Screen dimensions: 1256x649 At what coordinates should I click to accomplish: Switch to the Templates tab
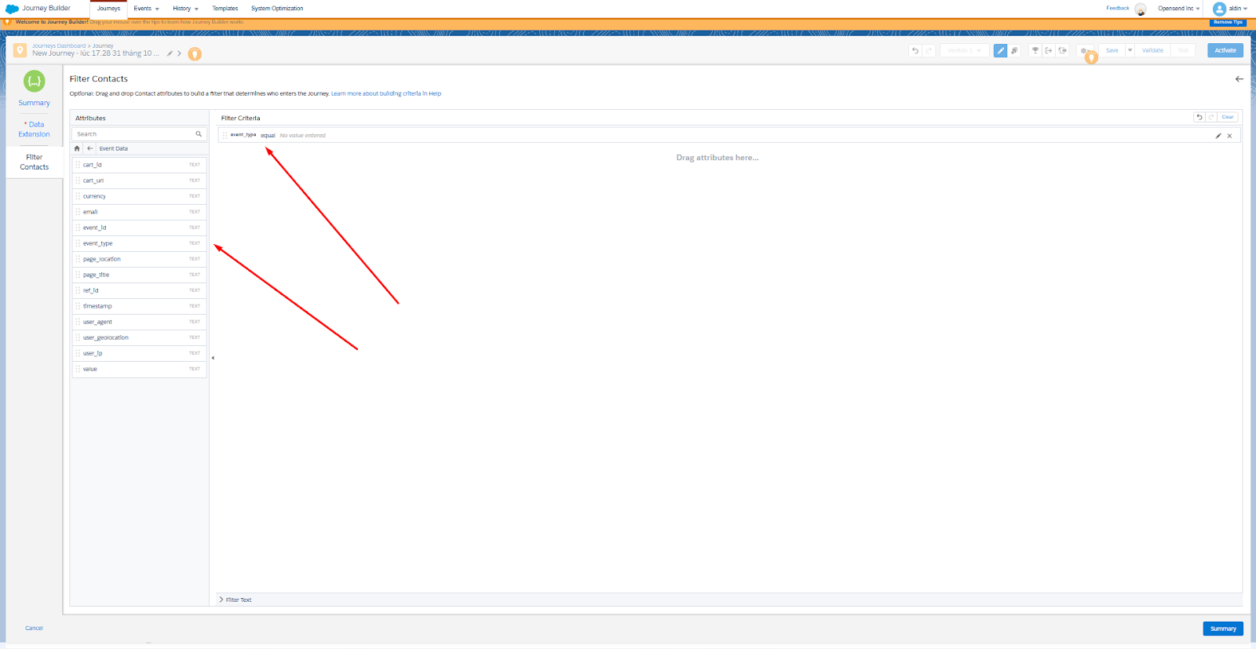[225, 9]
